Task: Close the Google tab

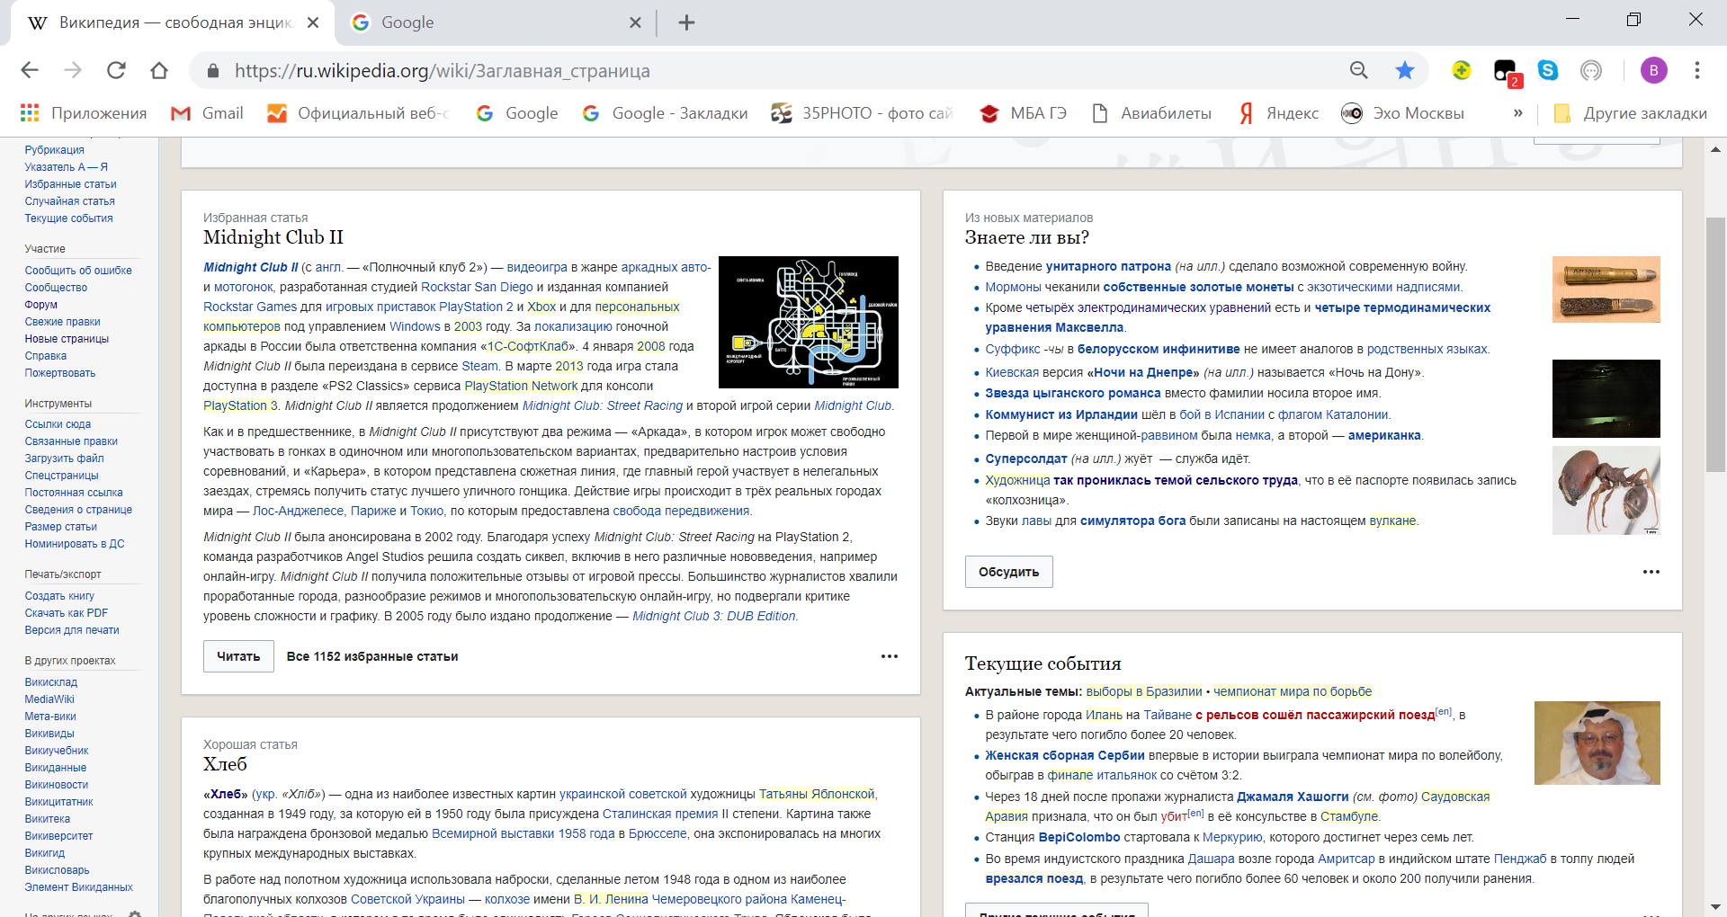Action: point(635,22)
